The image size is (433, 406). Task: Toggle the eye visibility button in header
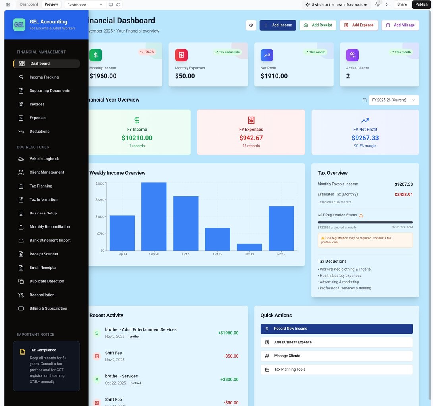pyautogui.click(x=251, y=25)
